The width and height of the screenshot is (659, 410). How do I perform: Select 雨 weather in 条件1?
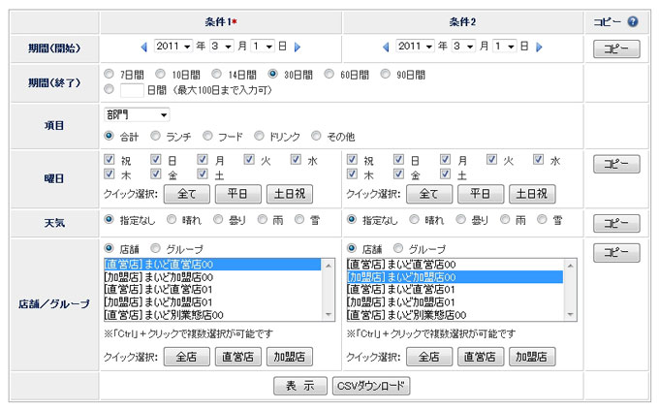point(263,219)
